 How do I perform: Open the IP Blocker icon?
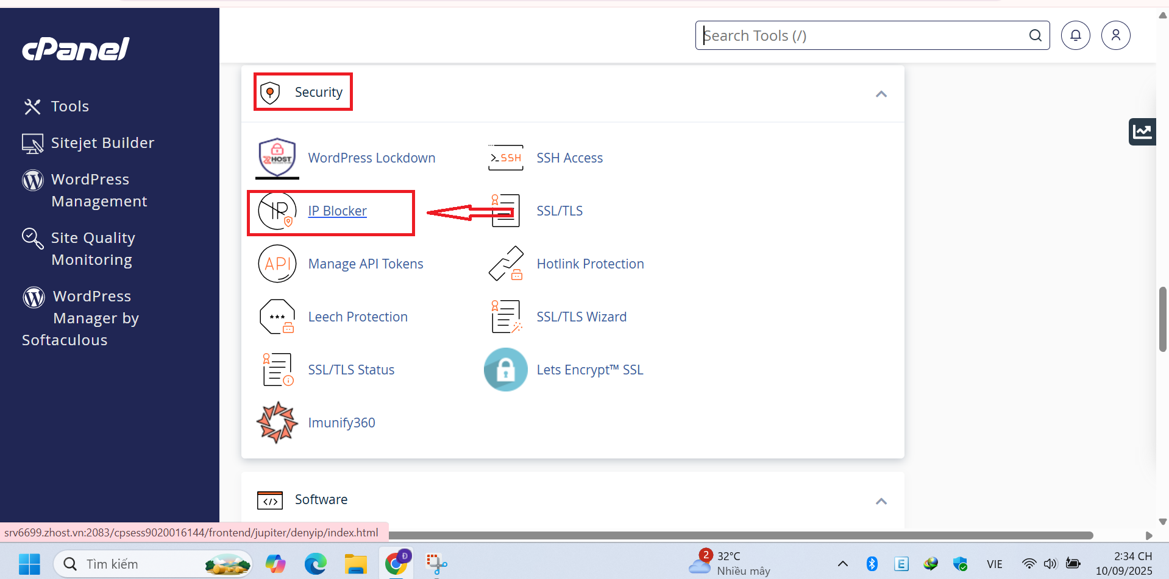click(277, 211)
